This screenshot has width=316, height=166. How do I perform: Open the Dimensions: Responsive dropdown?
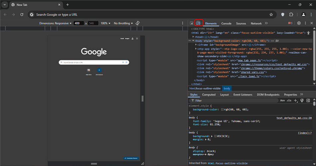point(55,23)
